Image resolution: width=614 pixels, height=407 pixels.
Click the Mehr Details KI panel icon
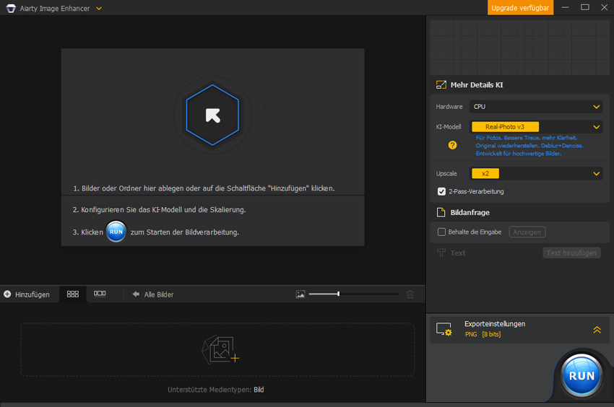click(x=441, y=85)
